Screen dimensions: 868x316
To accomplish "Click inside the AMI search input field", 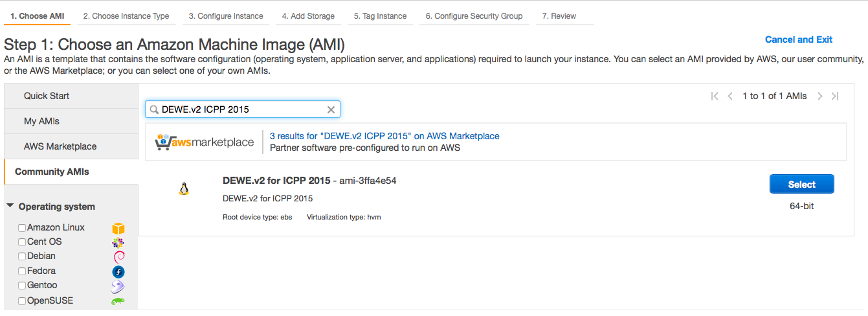I will coord(243,109).
